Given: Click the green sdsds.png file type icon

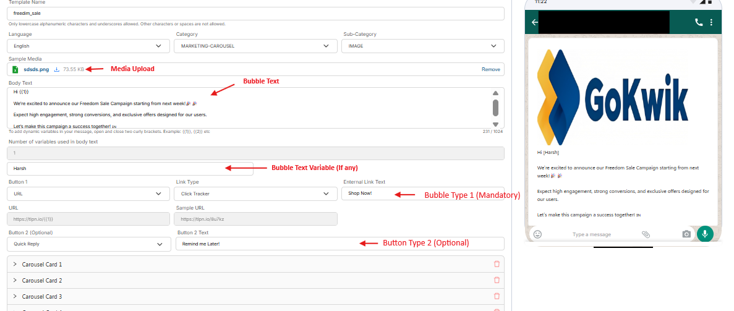Looking at the screenshot, I should tap(15, 69).
